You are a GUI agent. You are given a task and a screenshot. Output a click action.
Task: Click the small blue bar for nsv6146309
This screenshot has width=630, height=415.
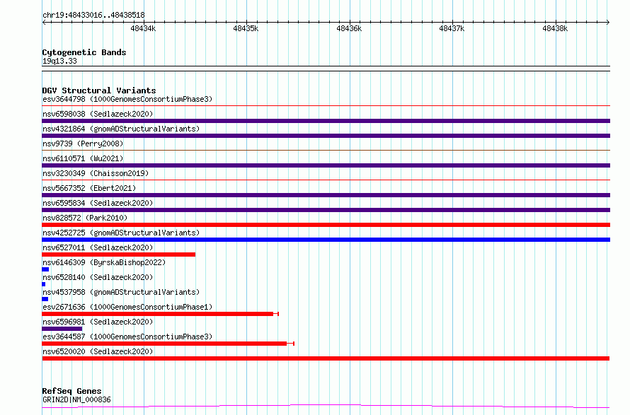(45, 269)
